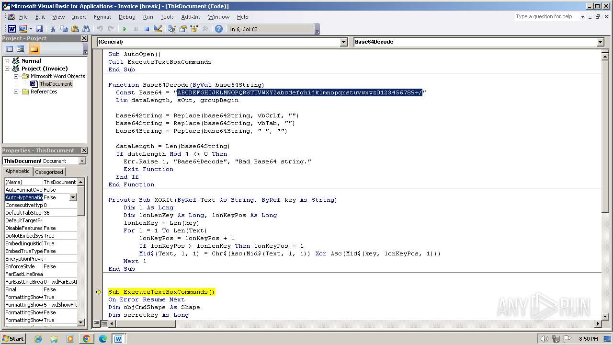
Task: Switch to the Alphabetic properties tab
Action: [x=17, y=172]
